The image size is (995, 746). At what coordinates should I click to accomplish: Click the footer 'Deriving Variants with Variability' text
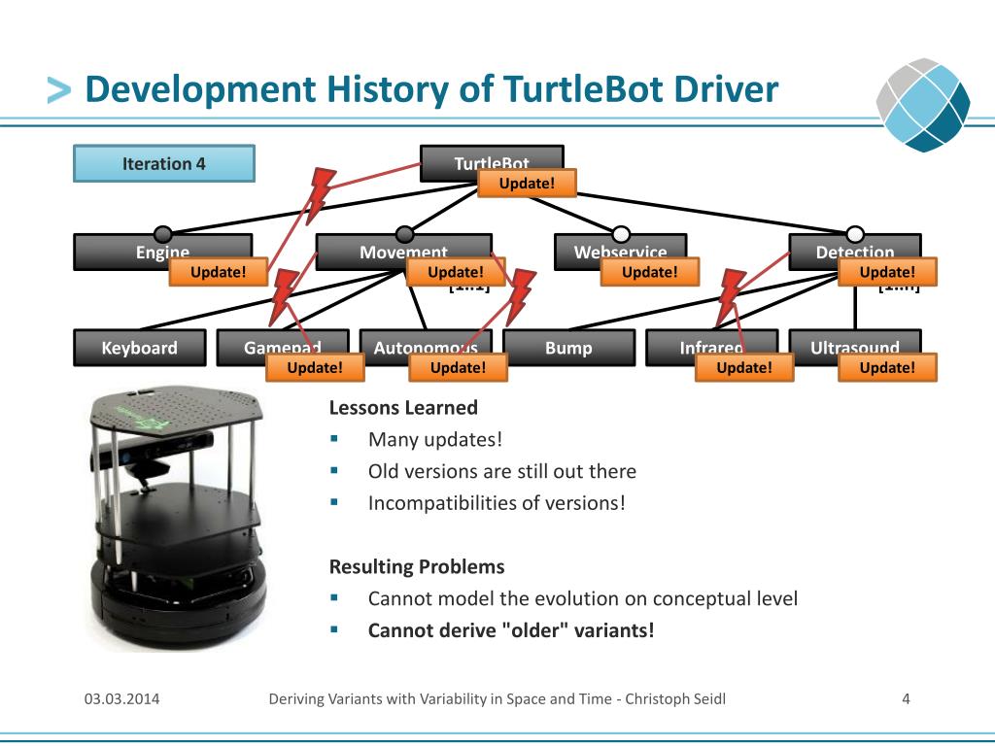497,699
